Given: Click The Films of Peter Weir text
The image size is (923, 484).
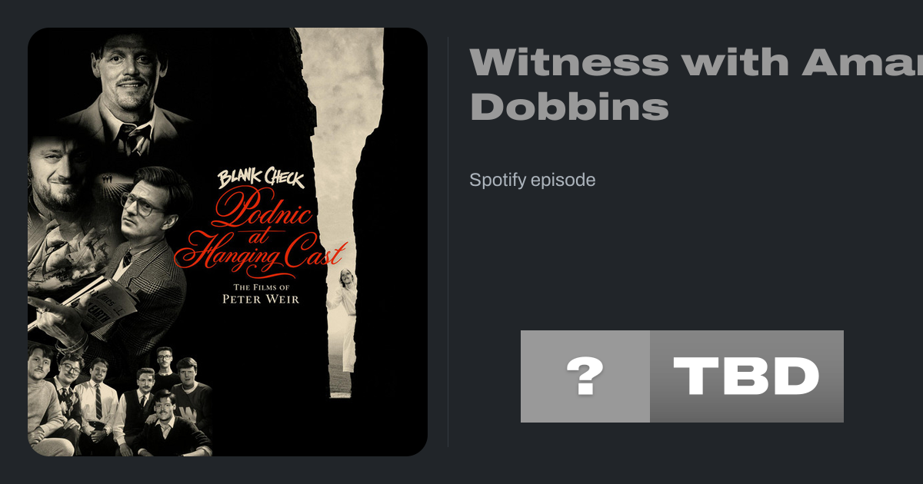Looking at the screenshot, I should pos(261,293).
